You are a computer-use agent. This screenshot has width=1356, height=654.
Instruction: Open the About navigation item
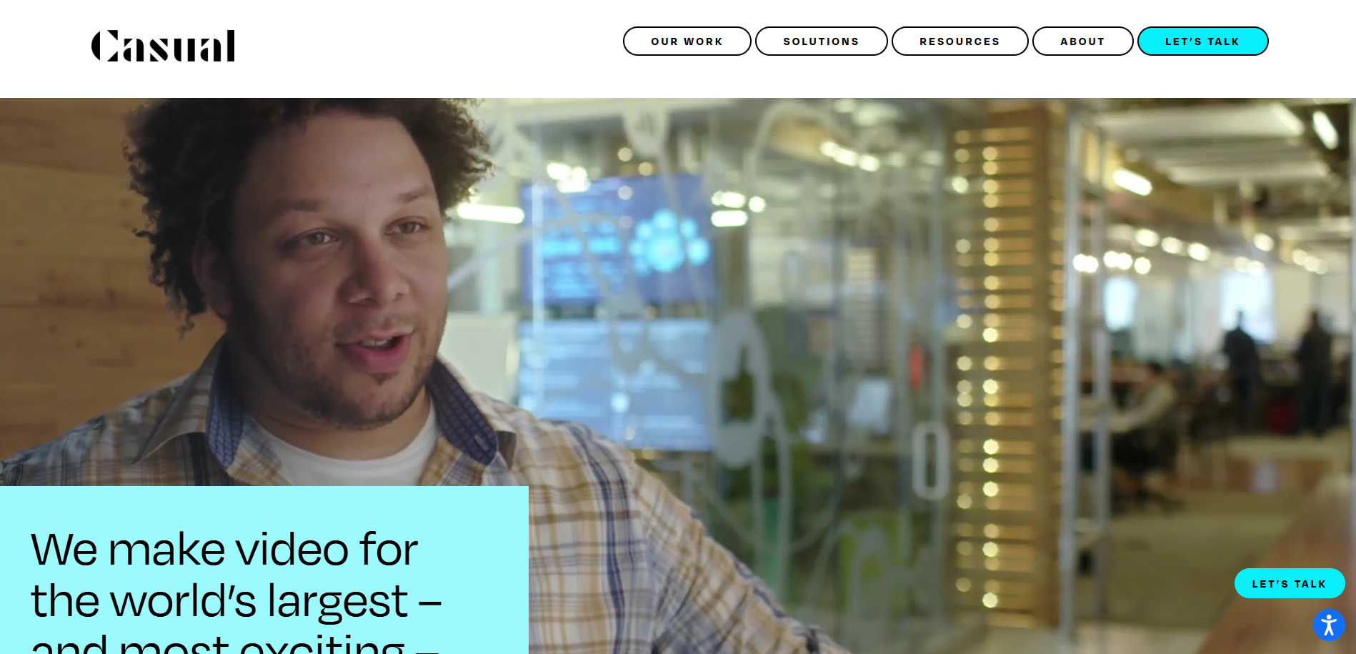(x=1082, y=41)
